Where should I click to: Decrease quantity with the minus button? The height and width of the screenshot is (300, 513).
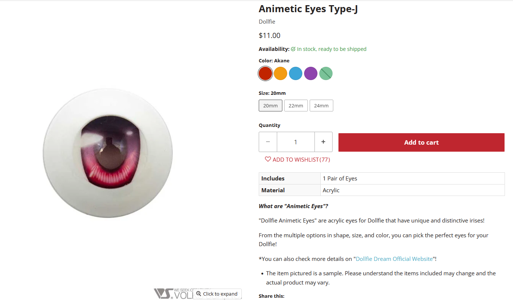(x=268, y=142)
